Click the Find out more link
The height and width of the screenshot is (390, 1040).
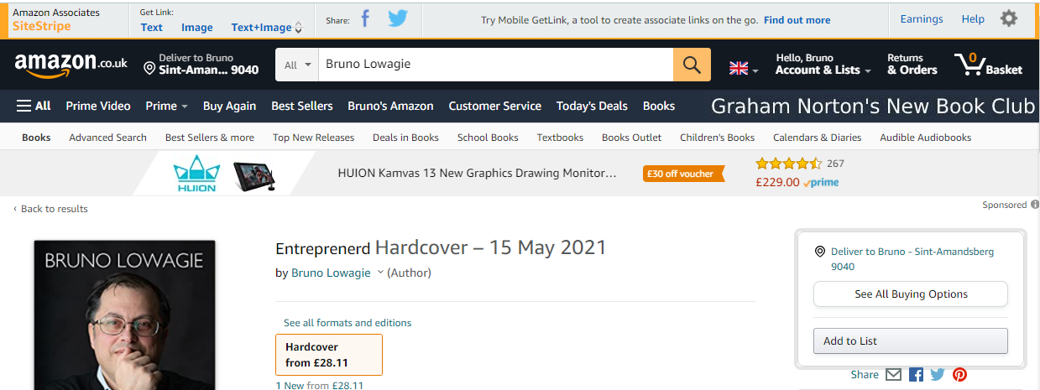point(797,20)
